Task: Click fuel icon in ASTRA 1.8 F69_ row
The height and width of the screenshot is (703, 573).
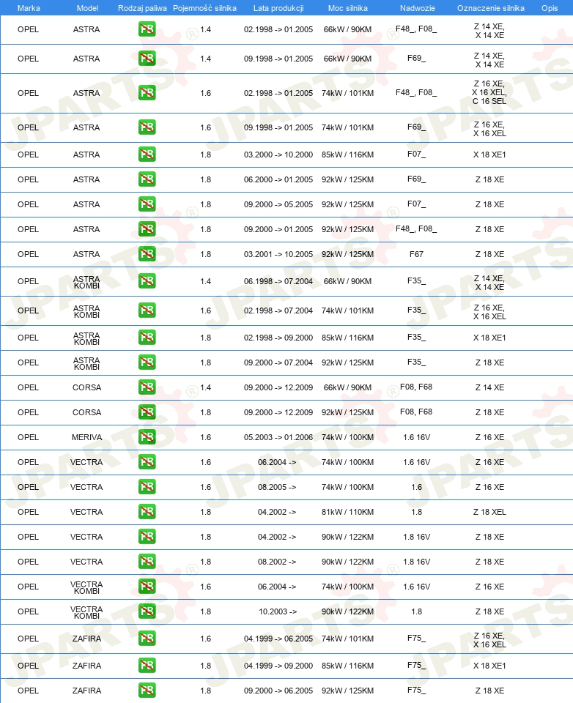Action: click(147, 179)
